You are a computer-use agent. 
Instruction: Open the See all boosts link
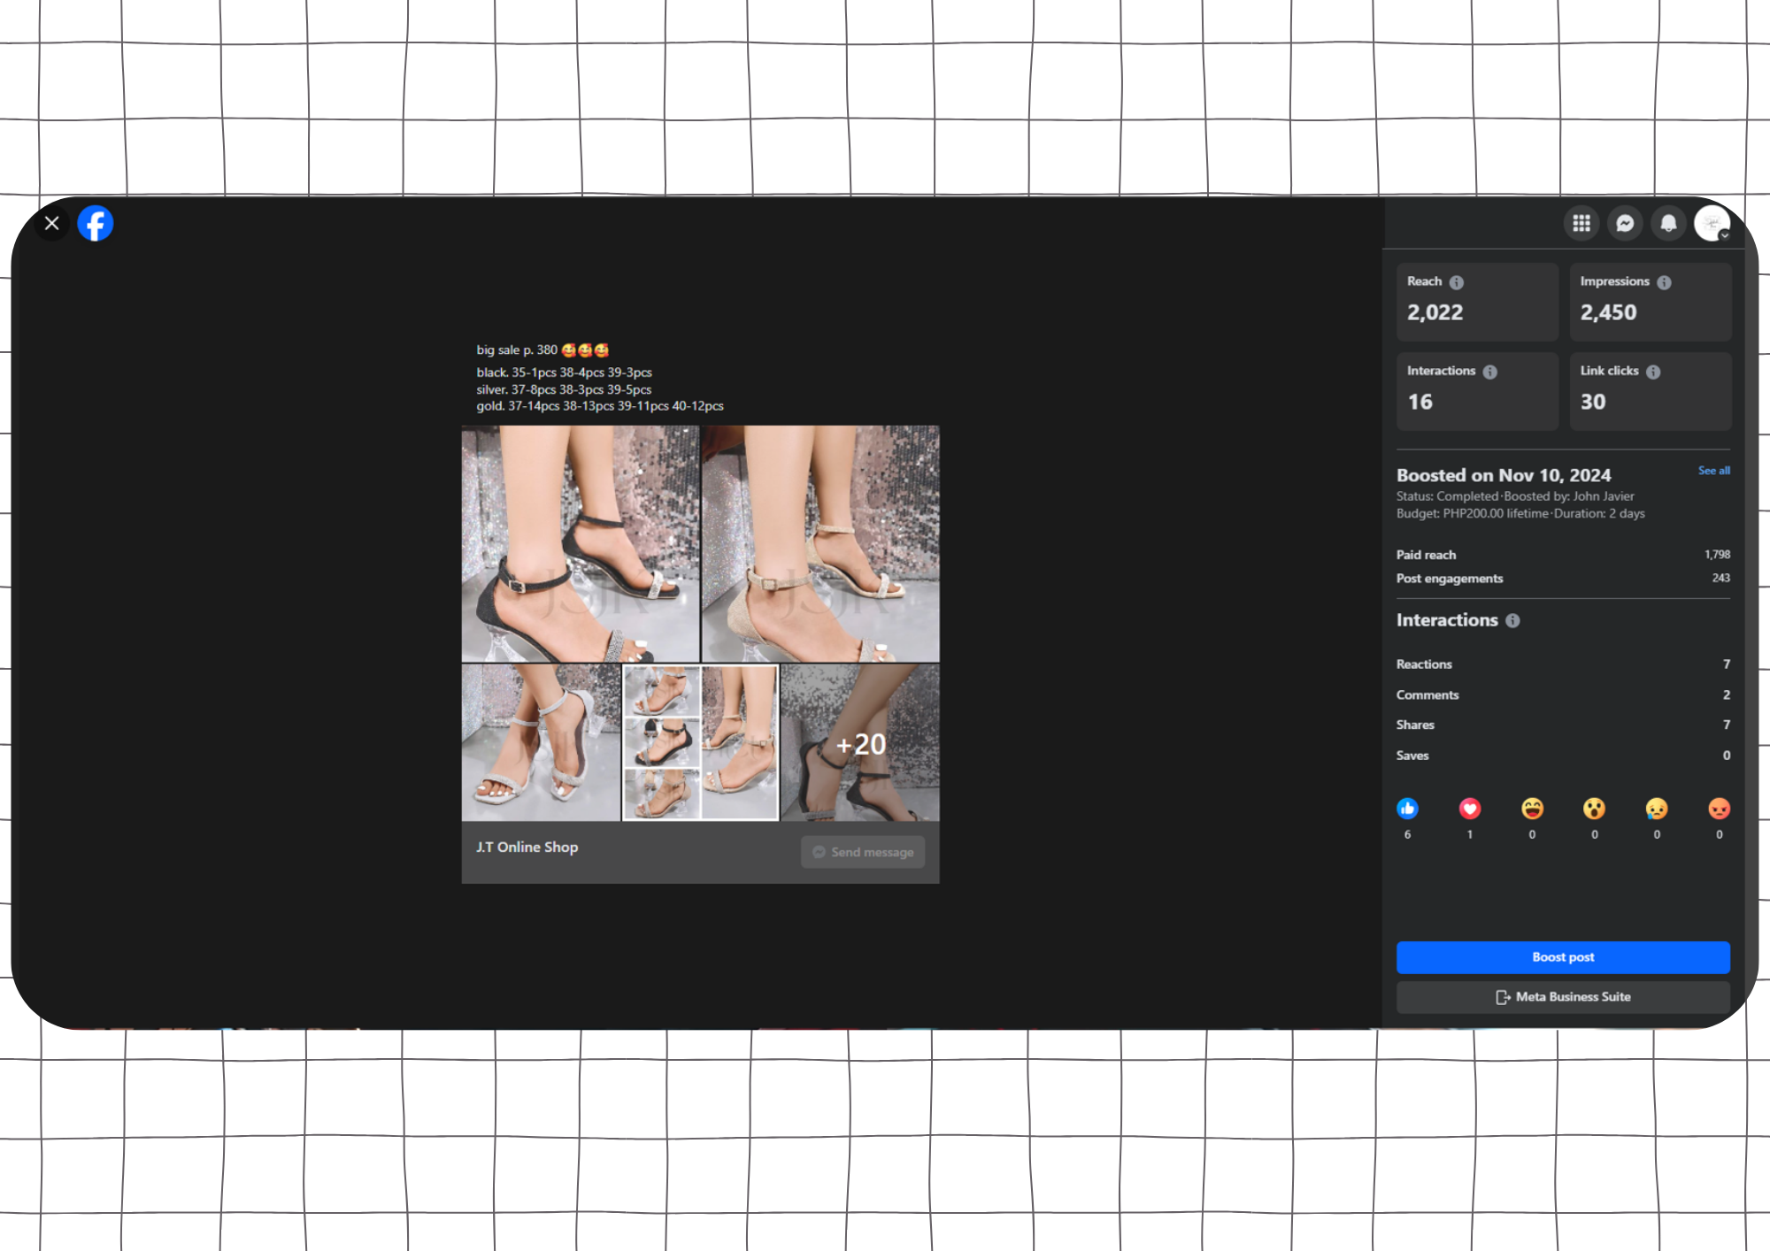coord(1713,471)
